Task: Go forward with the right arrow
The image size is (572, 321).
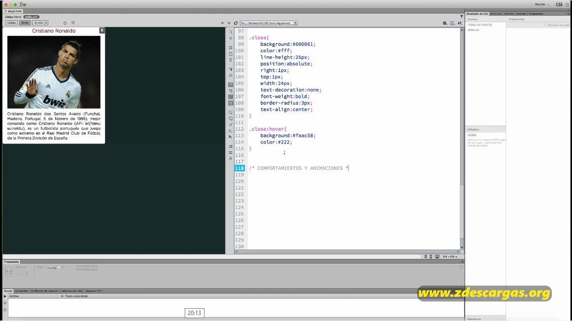Action: click(229, 23)
